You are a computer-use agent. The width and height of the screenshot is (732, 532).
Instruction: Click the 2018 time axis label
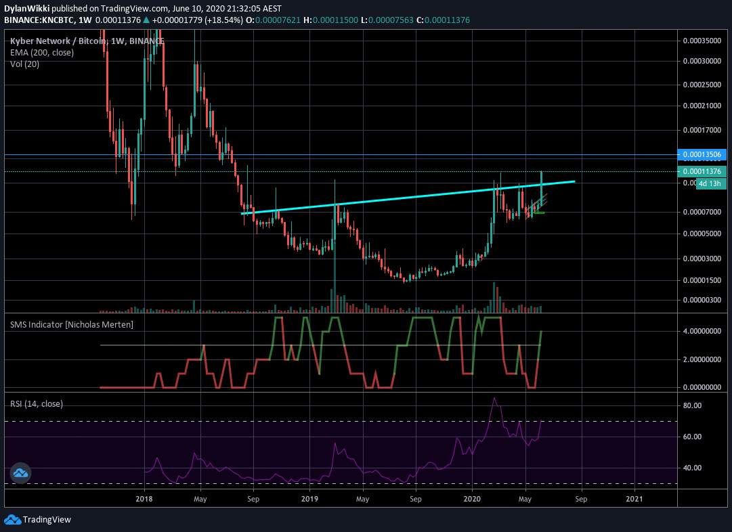coord(144,499)
